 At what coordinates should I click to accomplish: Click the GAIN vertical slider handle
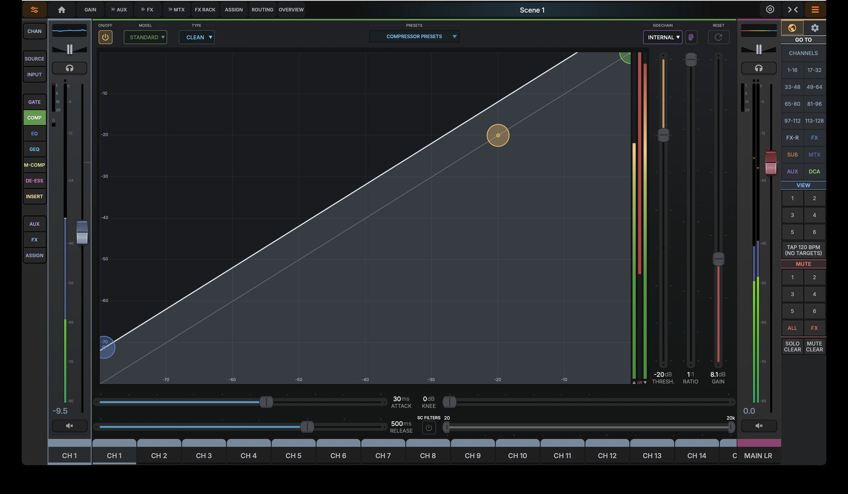(x=718, y=259)
